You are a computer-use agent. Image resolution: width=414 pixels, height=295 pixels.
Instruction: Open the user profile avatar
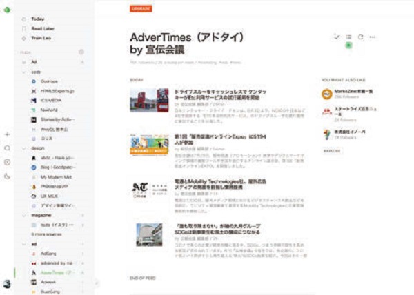[7, 284]
